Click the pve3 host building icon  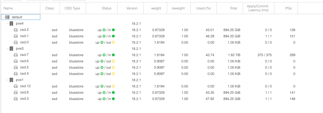coord(12,49)
